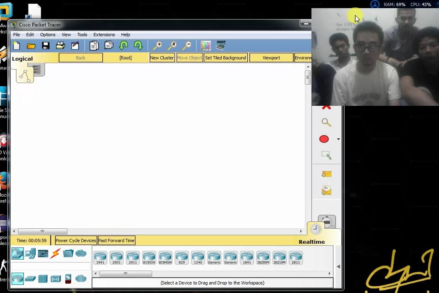
Task: Choose the Switches subcategory icon
Action: point(30,279)
